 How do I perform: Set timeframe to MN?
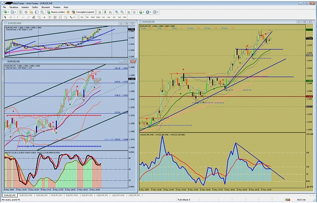pyautogui.click(x=125, y=17)
